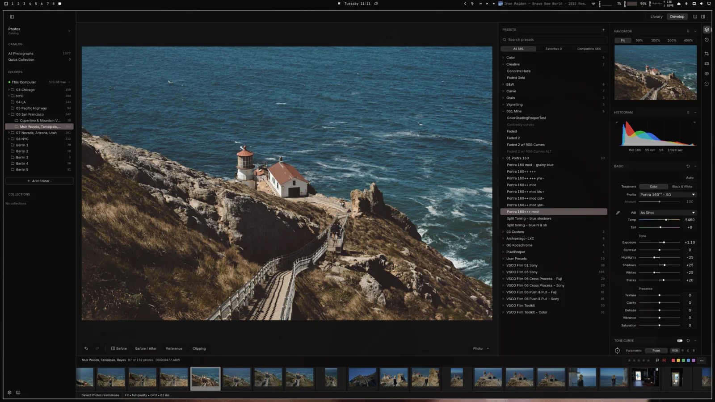
Task: Open the Photo dropdown in toolbar
Action: pyautogui.click(x=481, y=348)
